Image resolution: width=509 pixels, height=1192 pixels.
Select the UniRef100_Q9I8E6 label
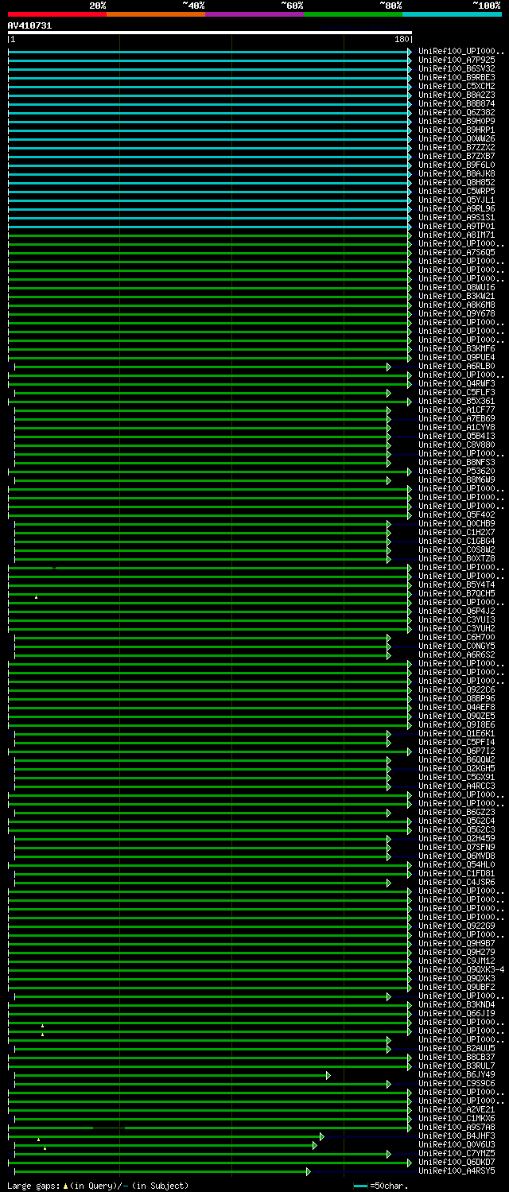(457, 724)
